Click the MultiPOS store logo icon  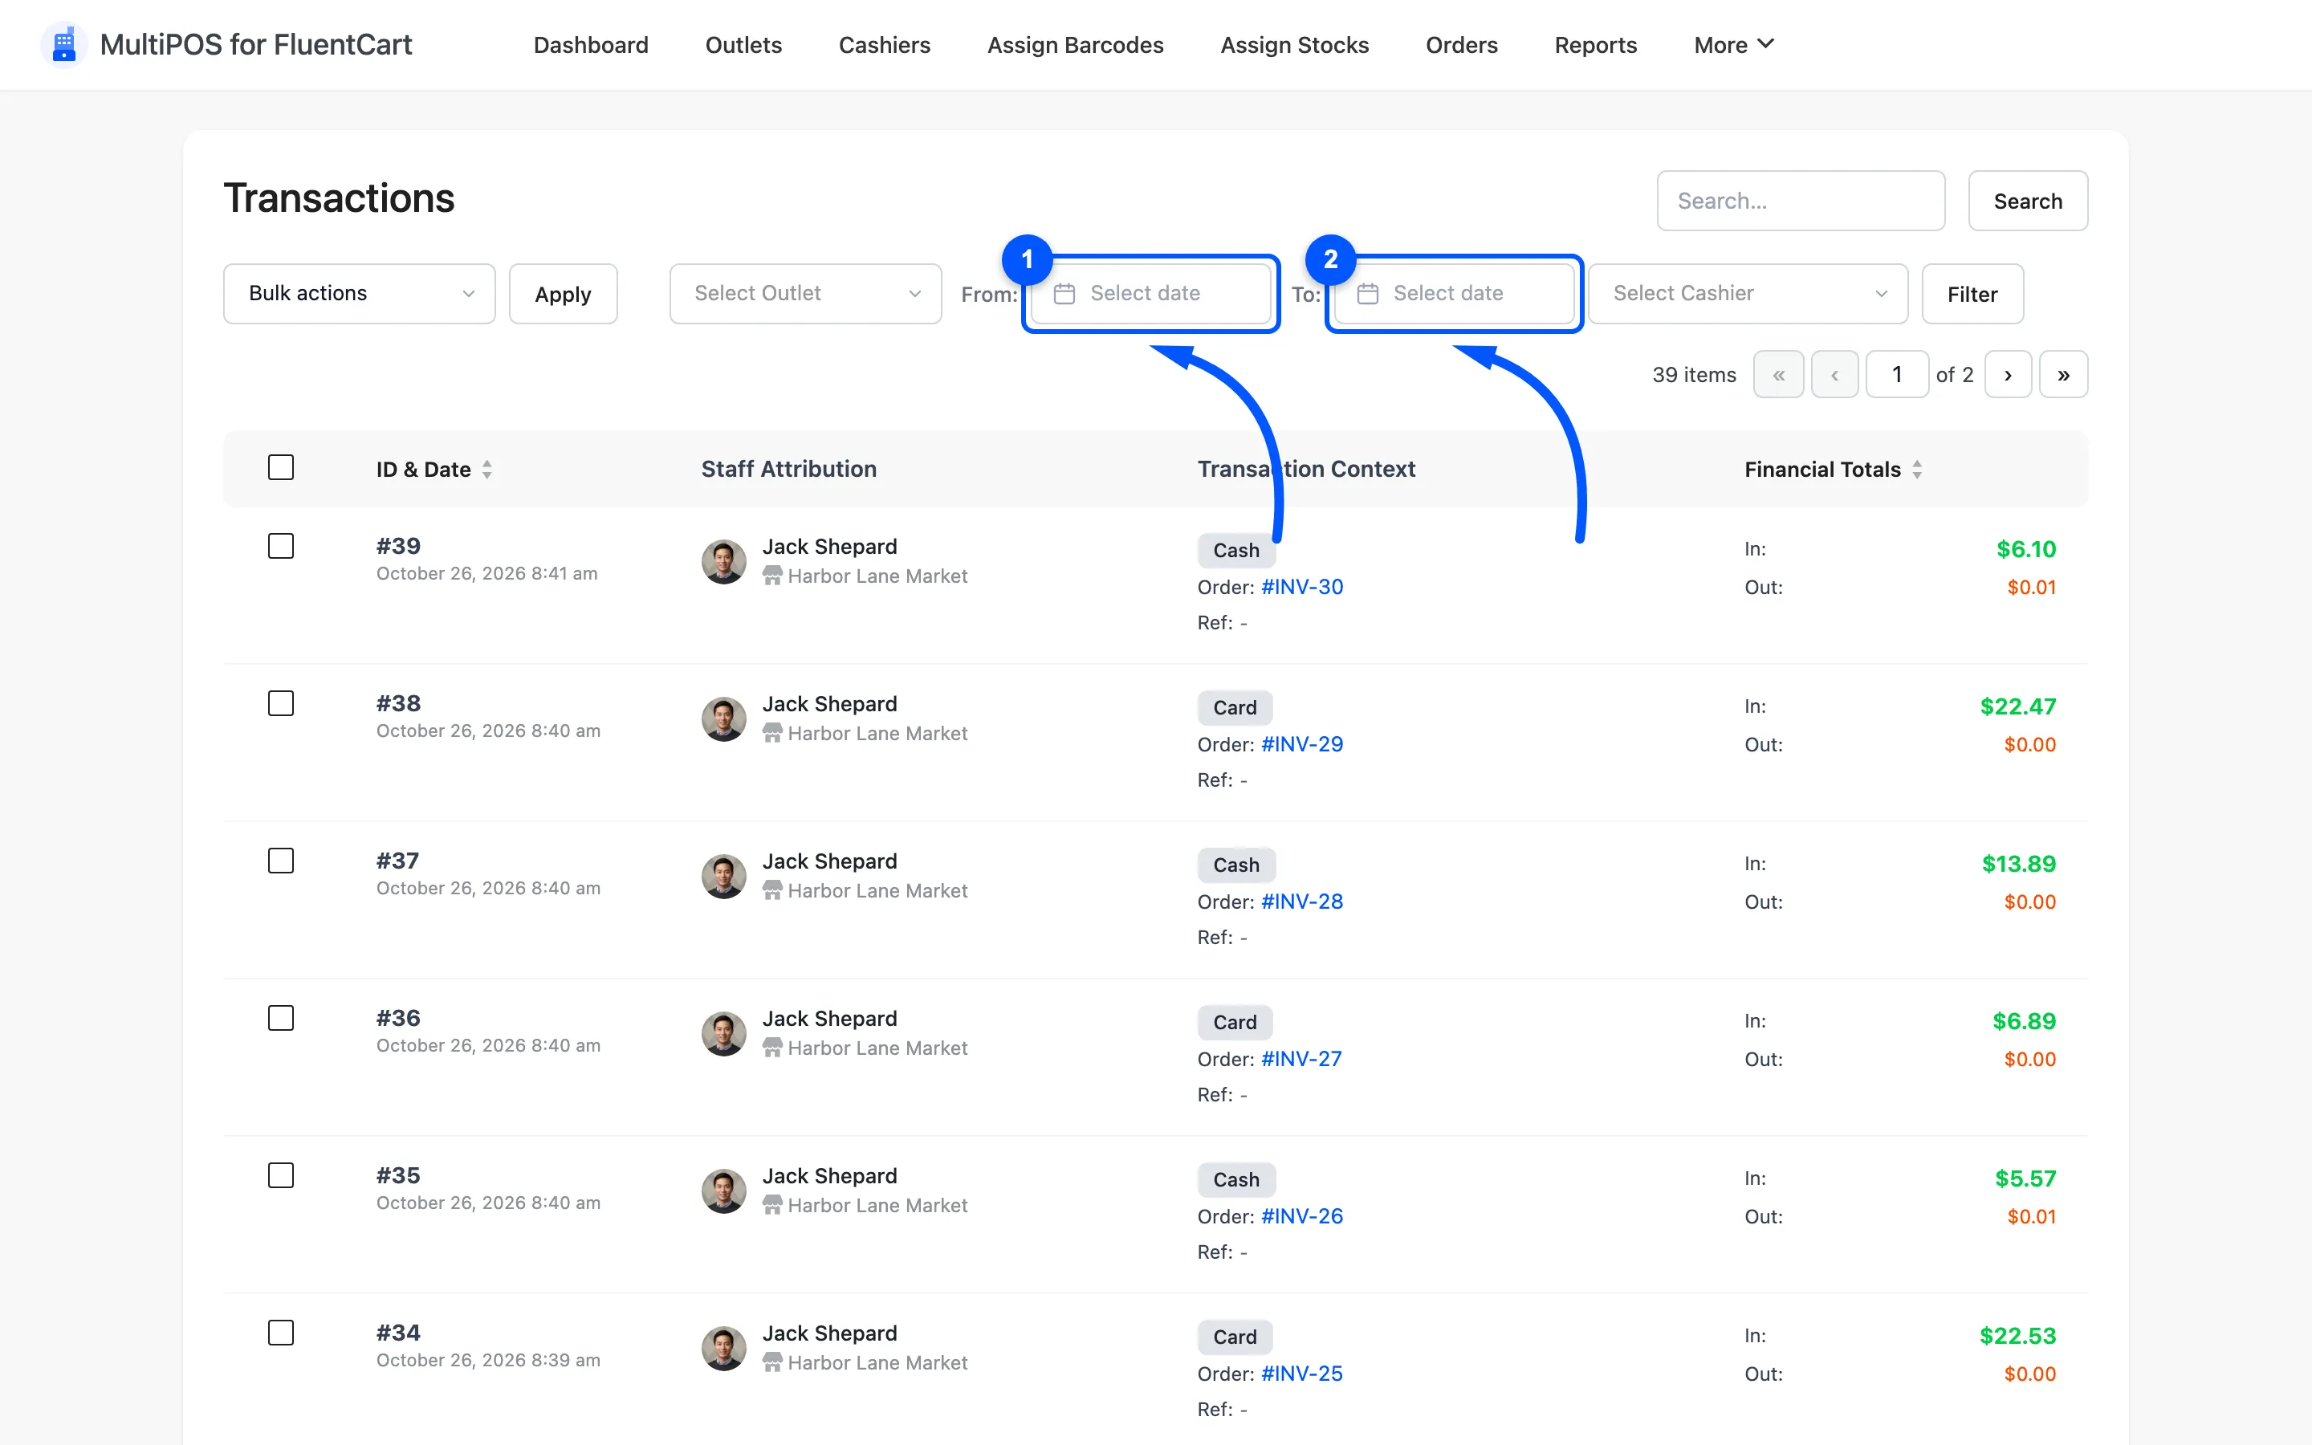(64, 44)
